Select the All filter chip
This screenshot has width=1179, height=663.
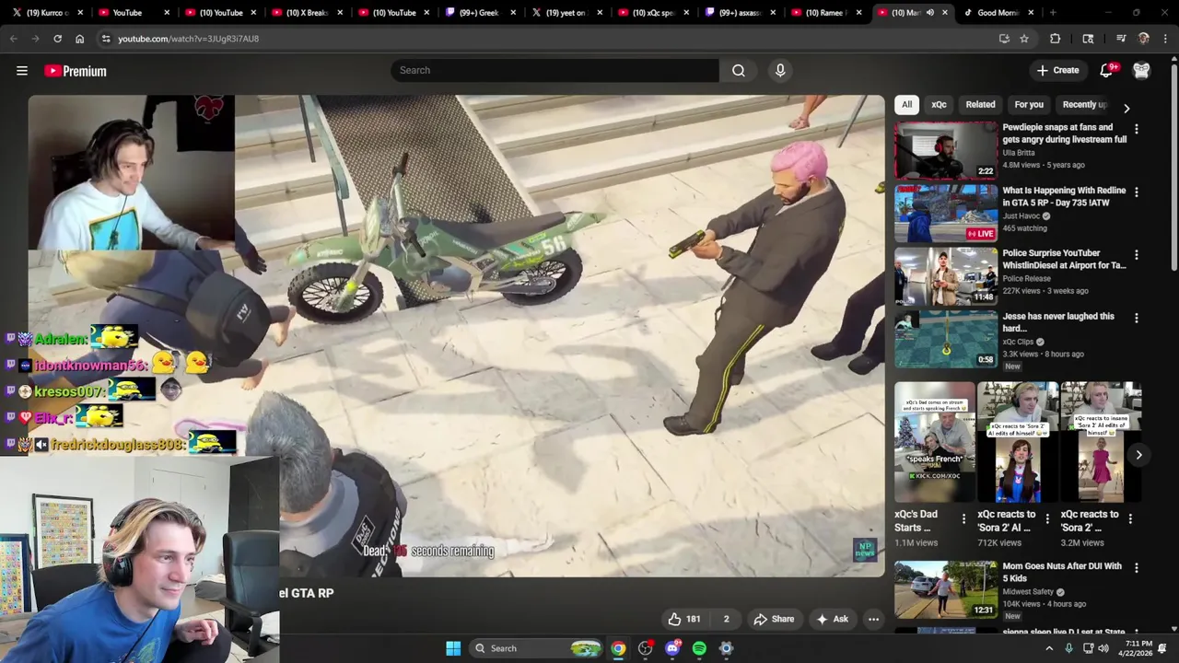(906, 104)
